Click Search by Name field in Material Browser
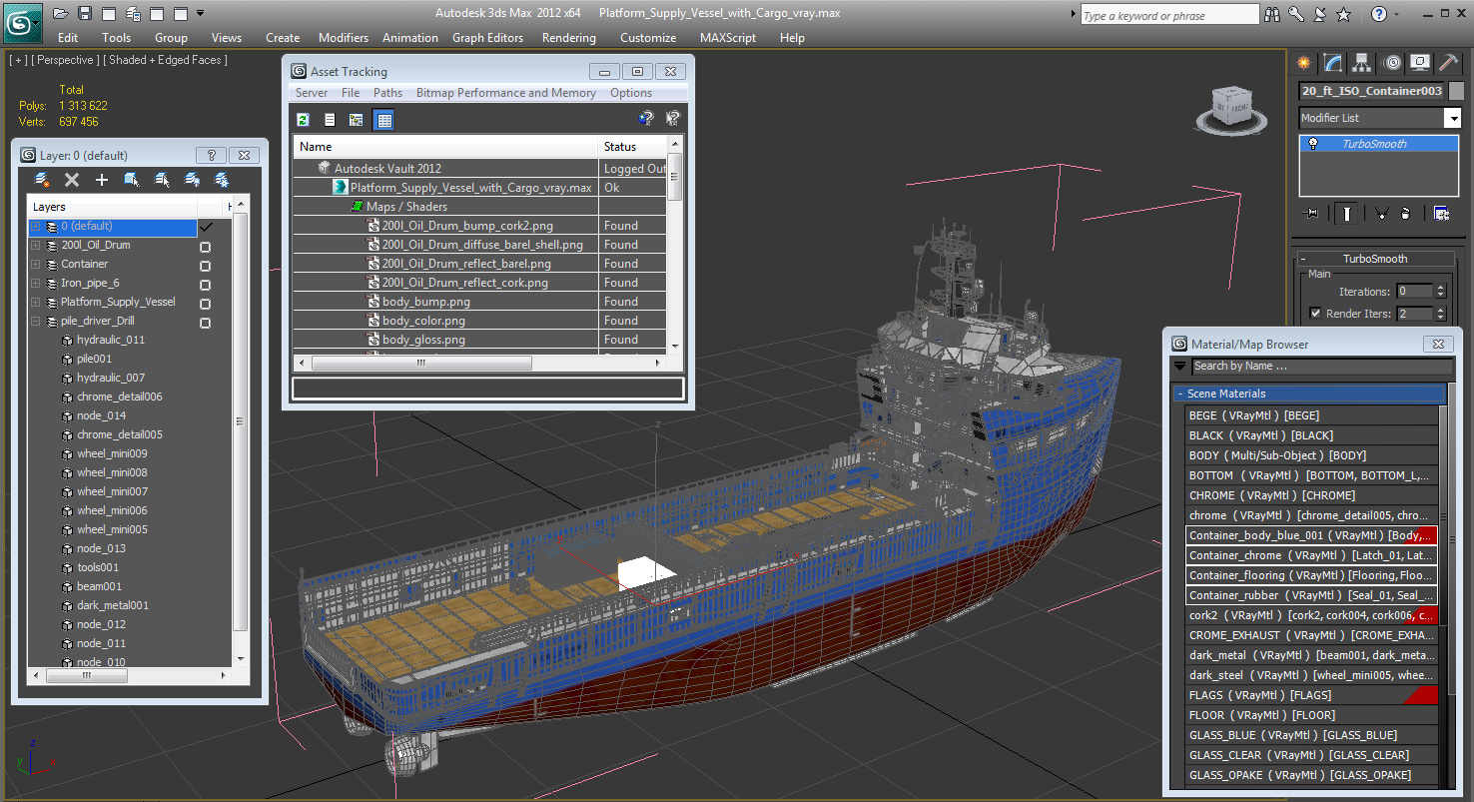This screenshot has width=1474, height=802. [x=1321, y=367]
